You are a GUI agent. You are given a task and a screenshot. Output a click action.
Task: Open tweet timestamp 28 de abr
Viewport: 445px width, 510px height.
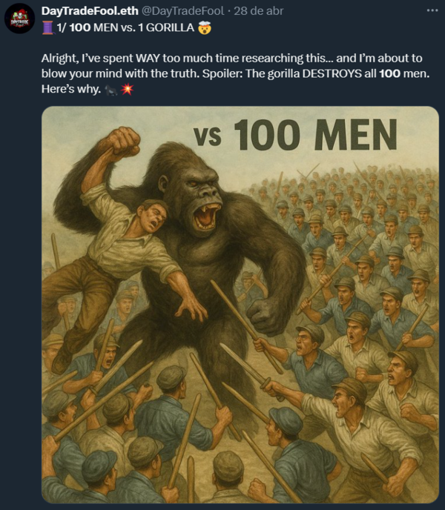click(x=259, y=11)
